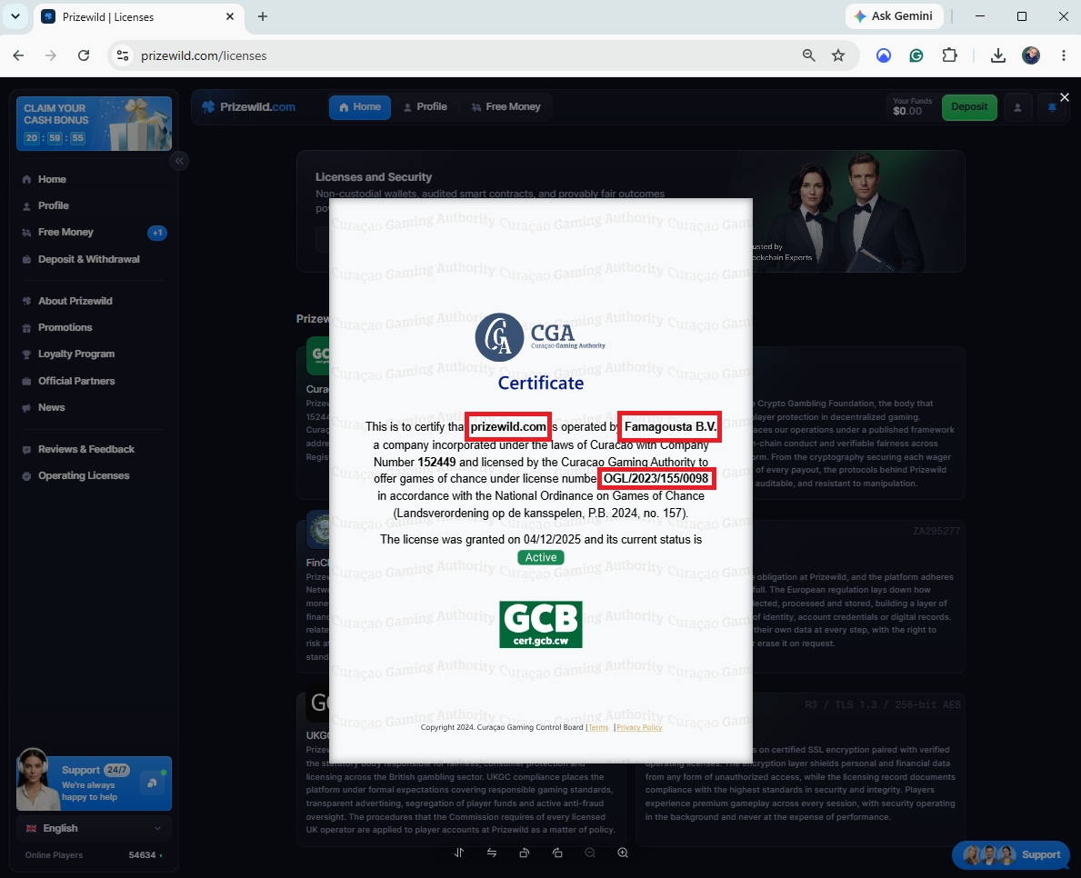The height and width of the screenshot is (878, 1081).
Task: Collapse the left sidebar panel
Action: 178,161
